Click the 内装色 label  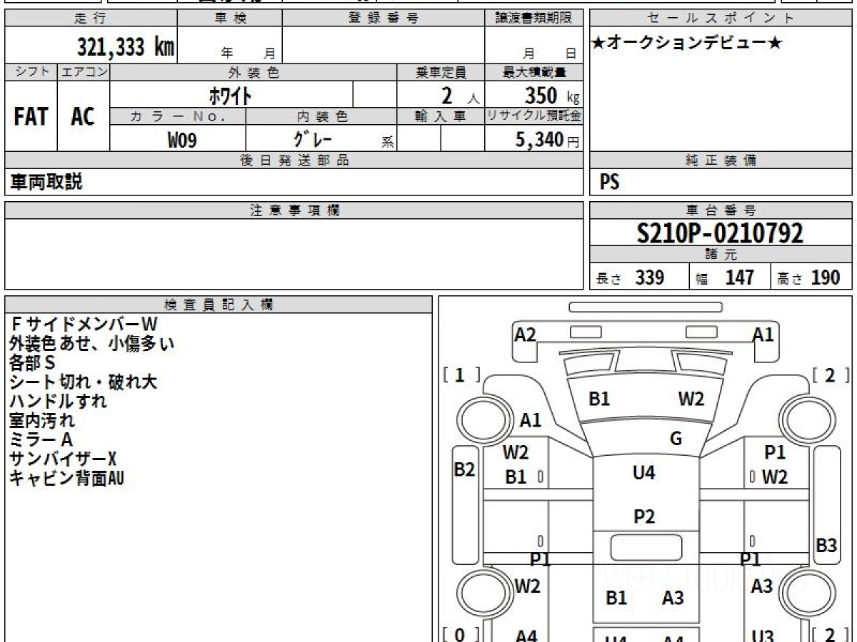click(x=321, y=116)
